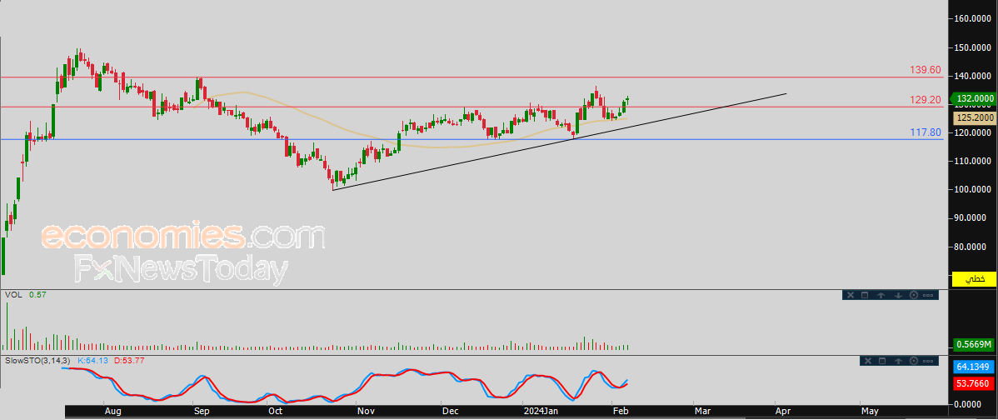Click the K:64.13 reading
This screenshot has width=998, height=420.
(x=93, y=360)
